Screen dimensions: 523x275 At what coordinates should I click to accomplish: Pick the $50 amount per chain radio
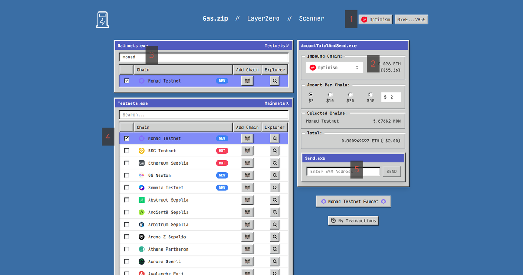click(370, 94)
